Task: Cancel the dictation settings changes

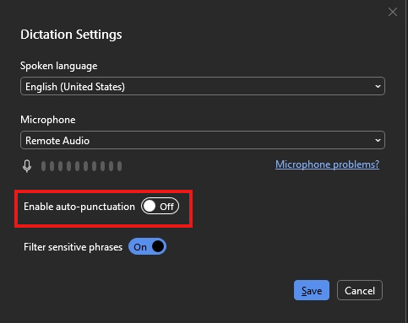Action: click(360, 290)
